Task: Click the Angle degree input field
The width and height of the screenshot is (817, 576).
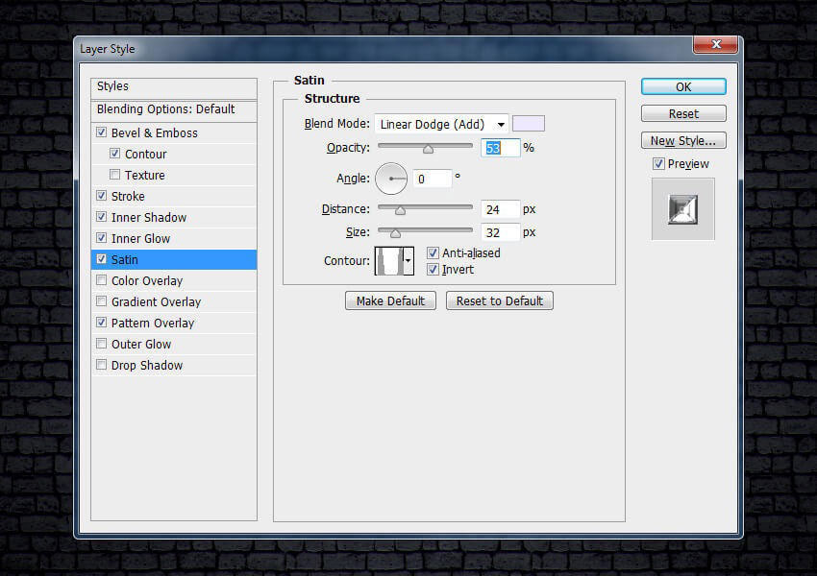Action: (432, 179)
